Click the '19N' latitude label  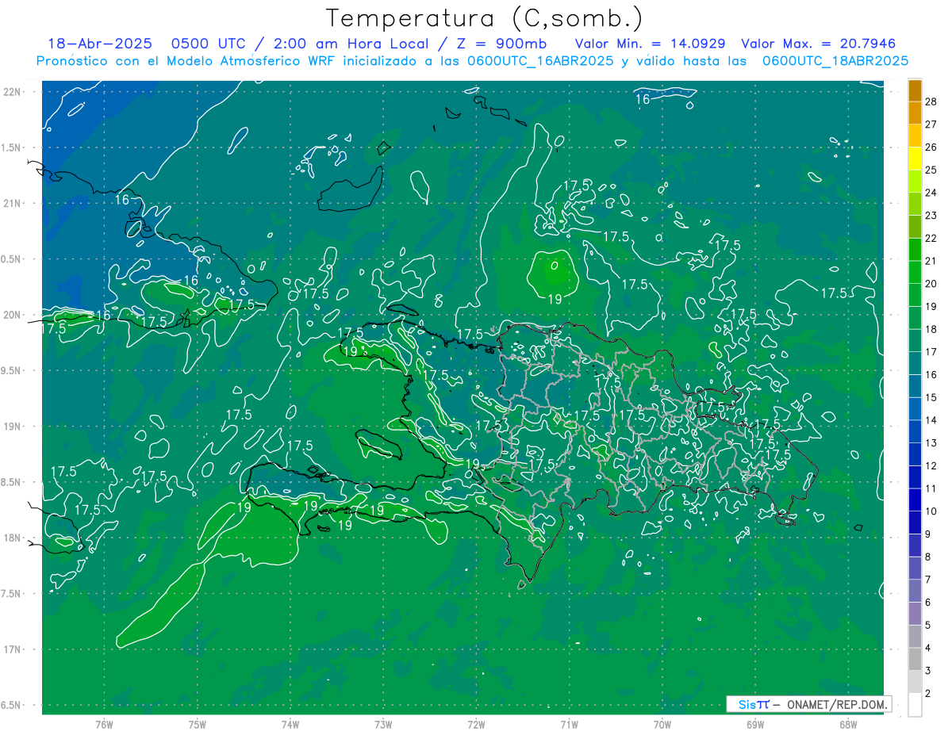click(12, 427)
